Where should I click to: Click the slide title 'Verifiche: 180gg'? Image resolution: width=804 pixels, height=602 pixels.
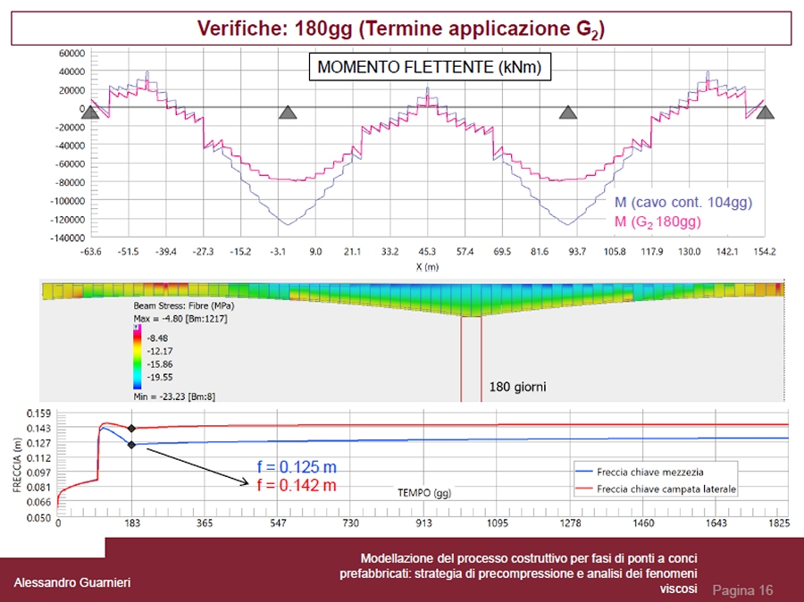[400, 29]
